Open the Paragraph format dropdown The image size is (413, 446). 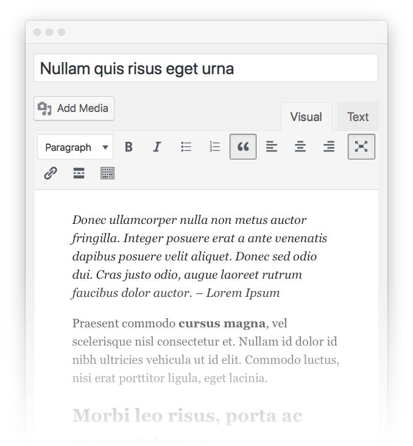pyautogui.click(x=75, y=147)
